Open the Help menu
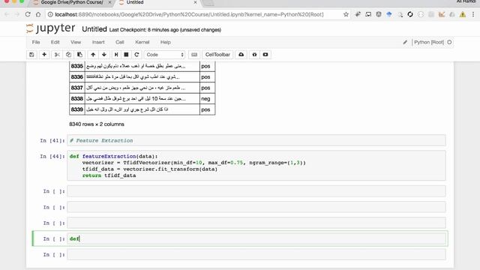Viewport: 480px width, 270px height. tap(165, 42)
